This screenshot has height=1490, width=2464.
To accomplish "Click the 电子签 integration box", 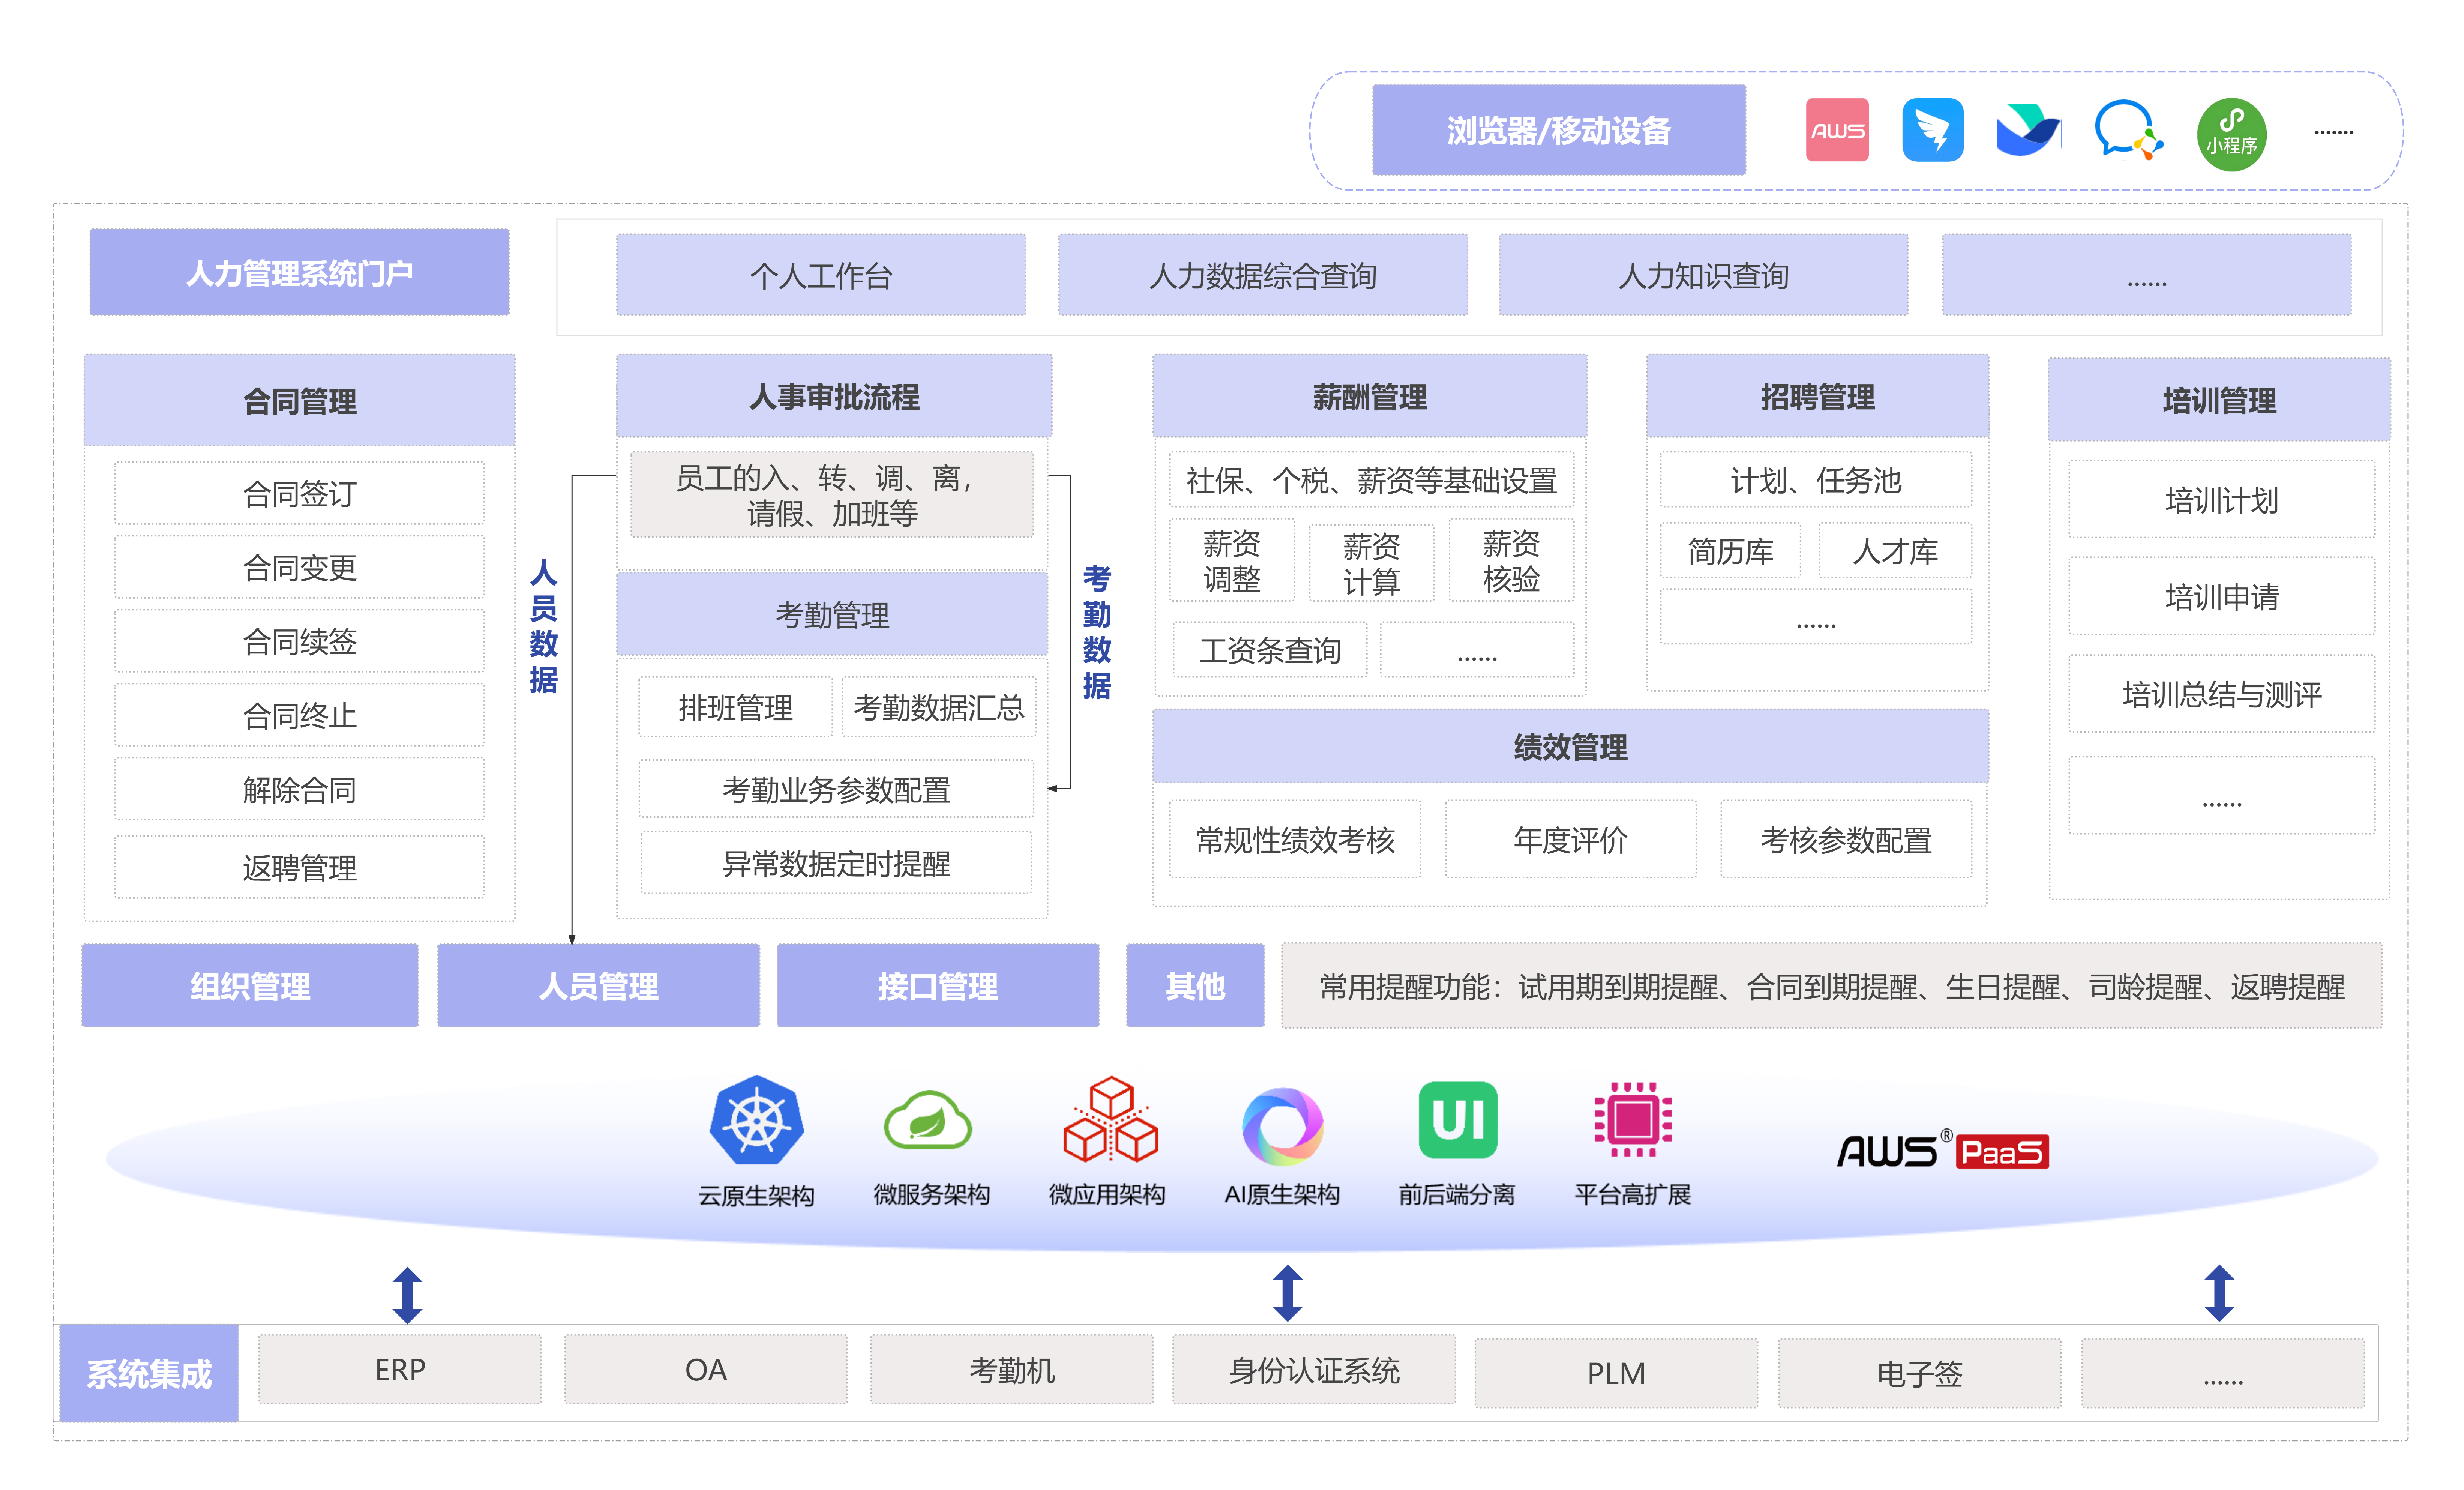I will (1919, 1373).
